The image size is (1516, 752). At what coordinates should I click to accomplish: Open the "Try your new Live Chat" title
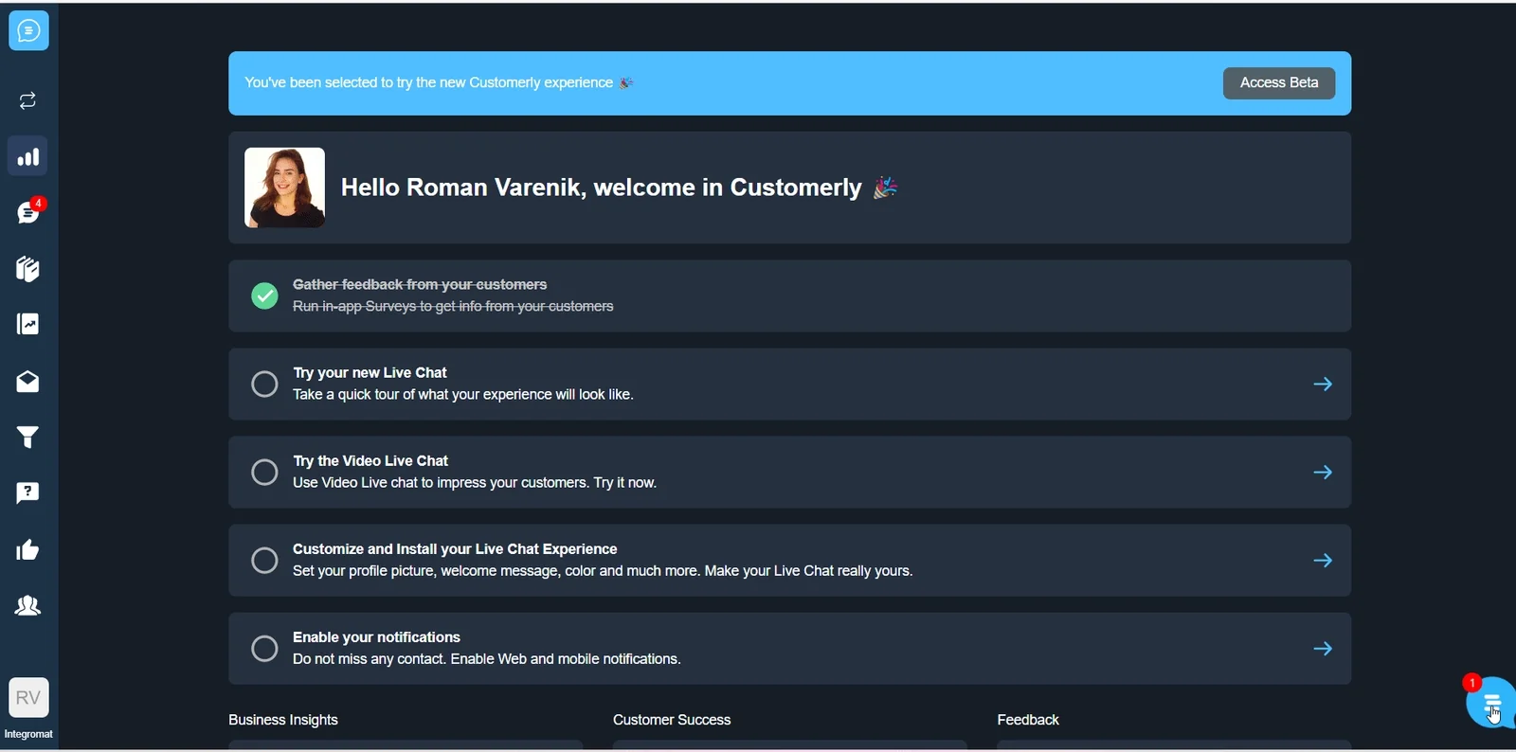[x=370, y=372]
